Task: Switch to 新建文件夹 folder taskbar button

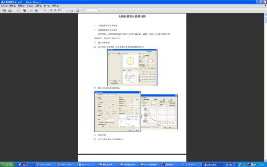Action: (x=108, y=165)
